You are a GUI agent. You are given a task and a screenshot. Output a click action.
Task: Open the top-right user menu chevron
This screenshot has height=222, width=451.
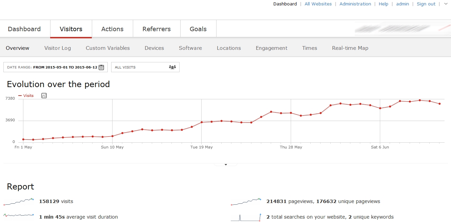(446, 4)
